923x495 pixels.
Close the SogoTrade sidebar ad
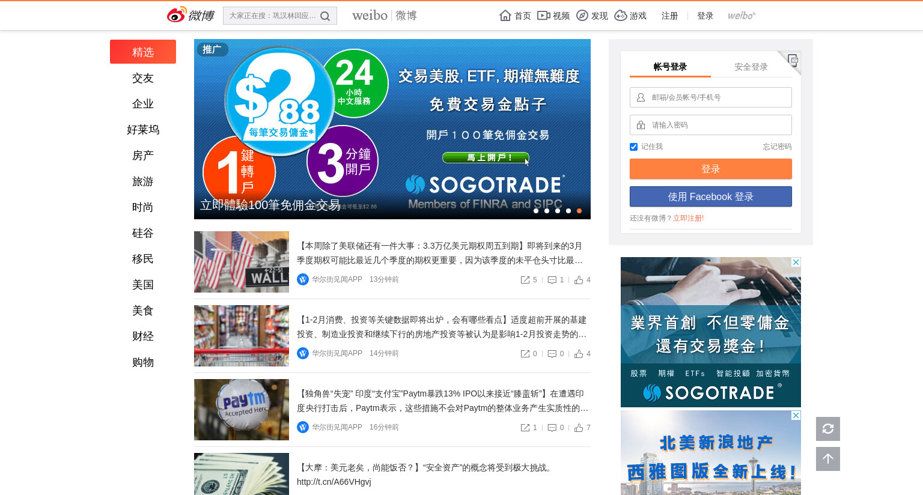pos(796,262)
